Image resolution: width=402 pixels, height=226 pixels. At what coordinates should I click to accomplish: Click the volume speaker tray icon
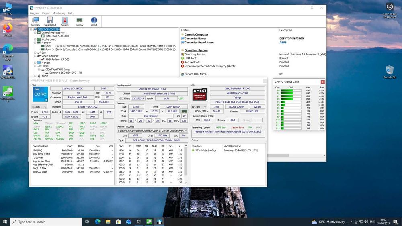pos(366,222)
